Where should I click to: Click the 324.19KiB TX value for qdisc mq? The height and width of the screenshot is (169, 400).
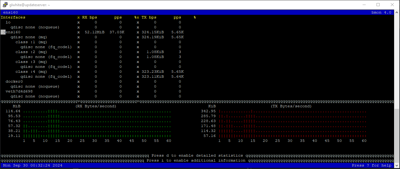coord(153,37)
